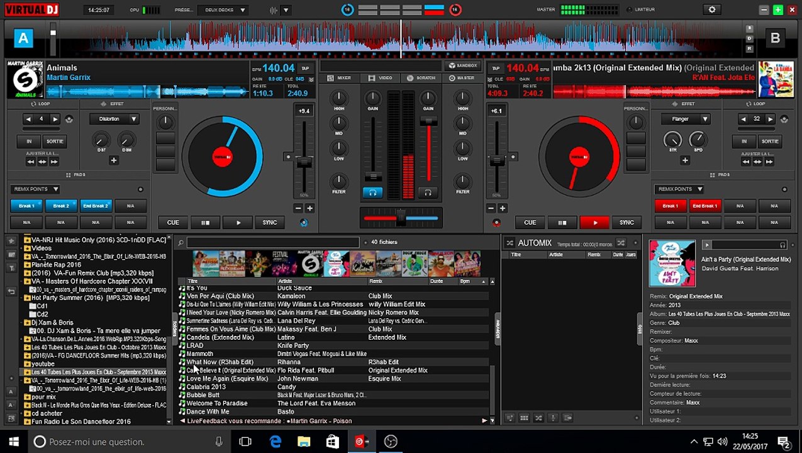Click the play icon in the info panel prelisten
This screenshot has width=802, height=453.
(x=707, y=245)
